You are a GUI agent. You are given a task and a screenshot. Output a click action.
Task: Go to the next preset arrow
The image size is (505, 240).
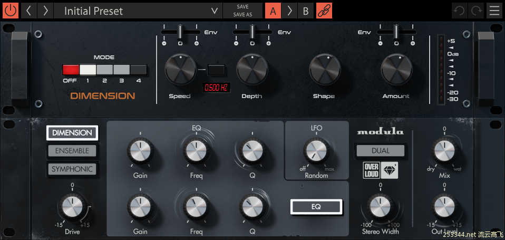[x=45, y=11]
